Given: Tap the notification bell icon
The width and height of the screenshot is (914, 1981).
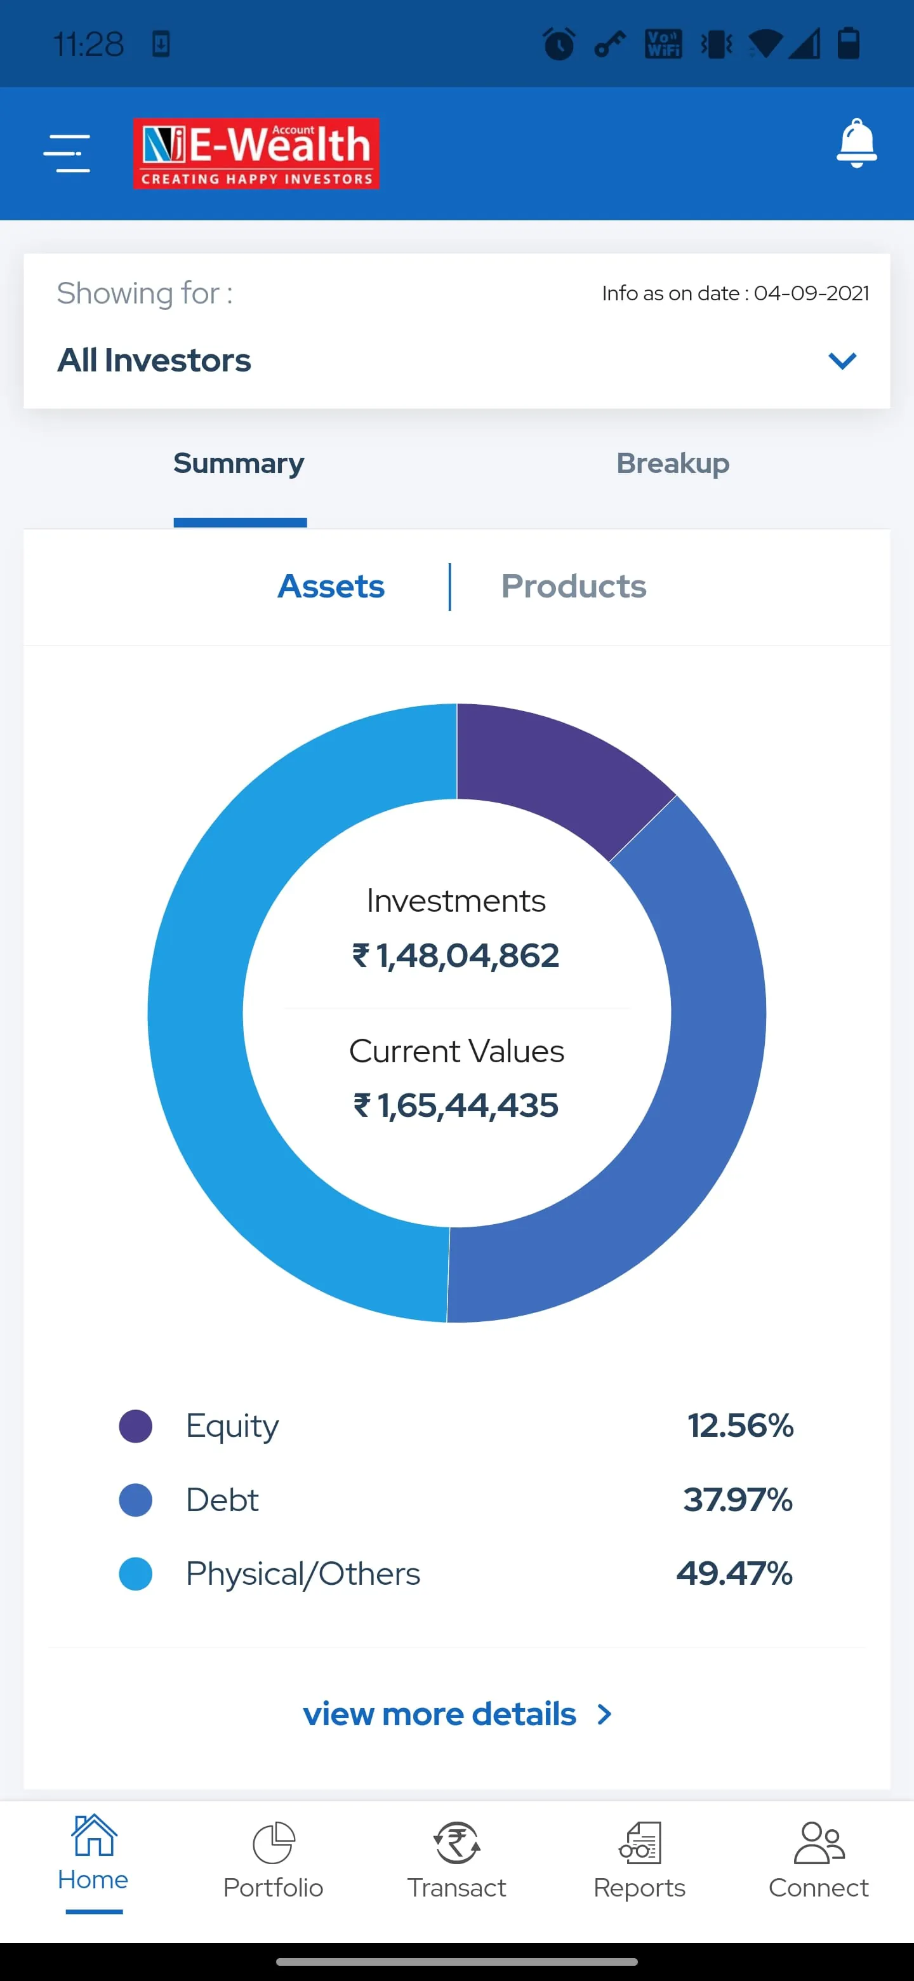Looking at the screenshot, I should click(x=856, y=143).
